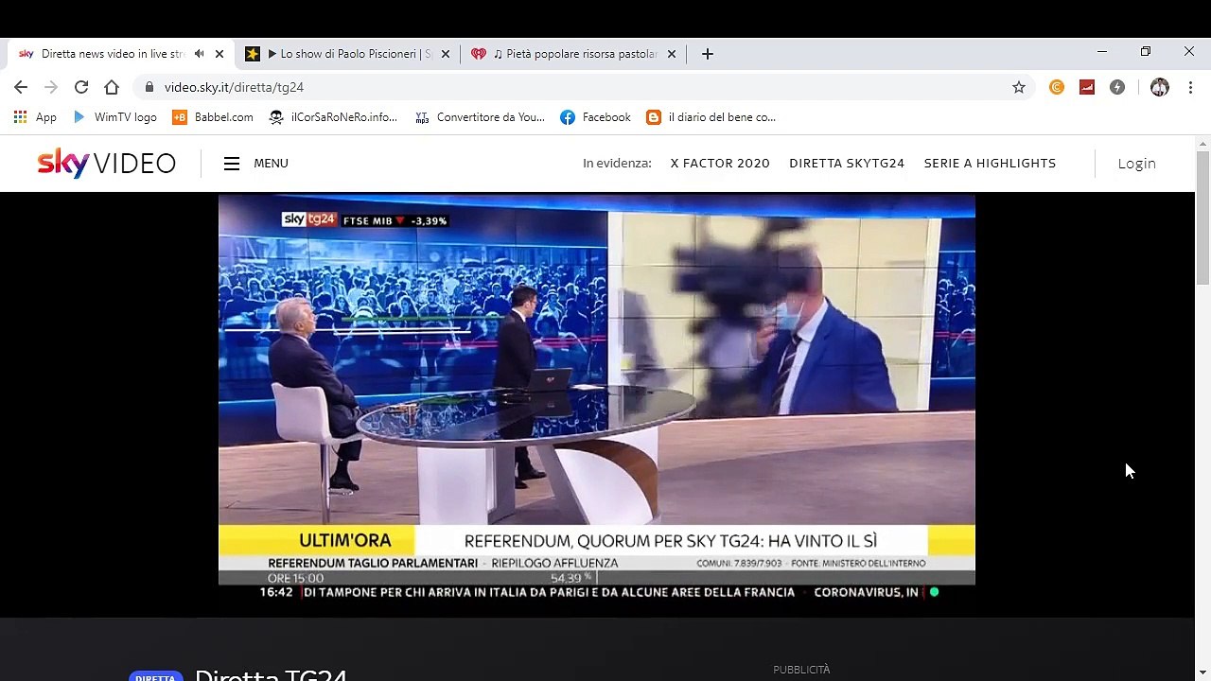Screen dimensions: 1211x681
Task: Open the WimTV logo bookmark
Action: point(114,117)
